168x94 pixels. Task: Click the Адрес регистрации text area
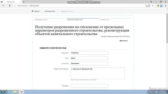click(x=98, y=73)
